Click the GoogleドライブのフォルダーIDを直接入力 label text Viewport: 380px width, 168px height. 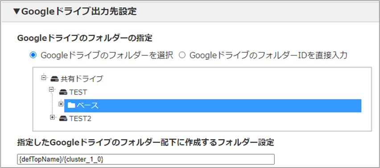click(x=268, y=55)
